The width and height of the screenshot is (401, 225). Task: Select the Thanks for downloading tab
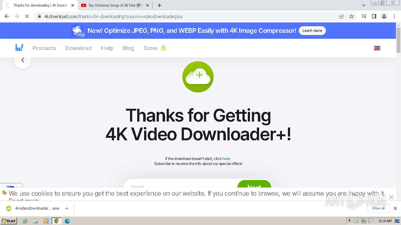[40, 5]
